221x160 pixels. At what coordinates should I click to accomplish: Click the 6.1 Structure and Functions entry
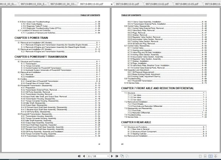(x=59, y=62)
